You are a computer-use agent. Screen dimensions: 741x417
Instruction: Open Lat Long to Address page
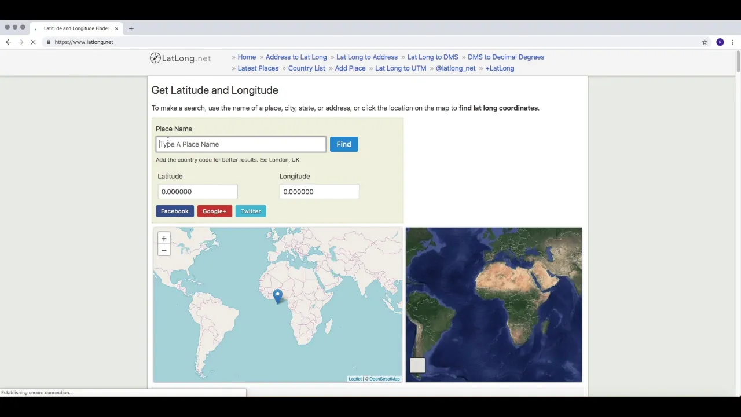click(367, 57)
